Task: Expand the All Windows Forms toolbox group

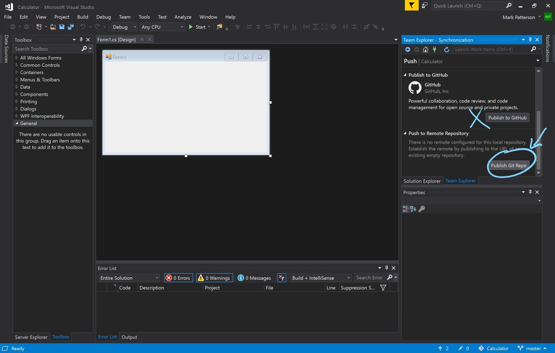Action: tap(17, 58)
